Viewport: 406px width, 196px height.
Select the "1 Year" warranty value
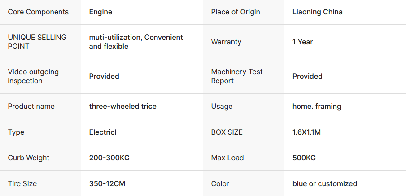(302, 42)
